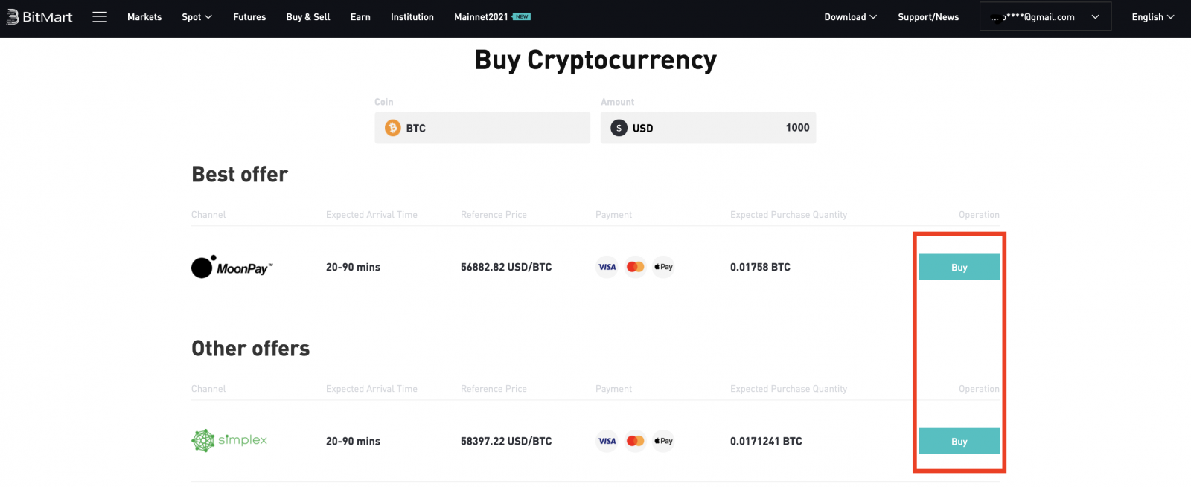Click the Simplex channel logo
This screenshot has height=487, width=1191.
pos(229,441)
